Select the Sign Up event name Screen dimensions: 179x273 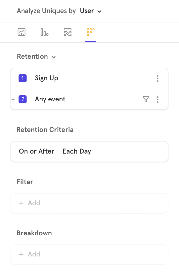[x=47, y=78]
